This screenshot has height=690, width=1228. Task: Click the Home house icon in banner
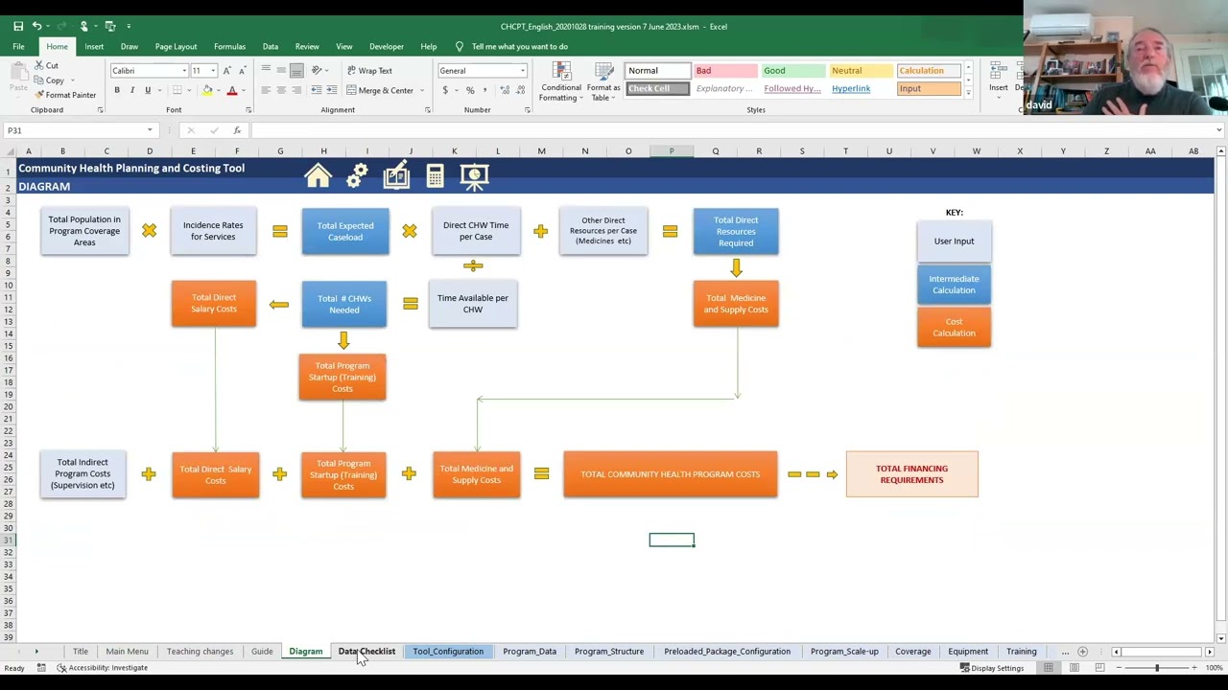click(x=318, y=175)
